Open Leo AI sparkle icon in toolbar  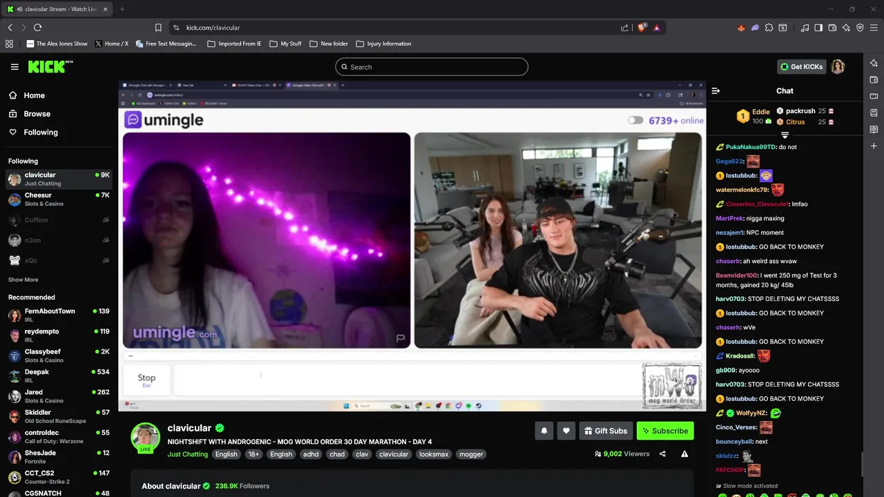[846, 28]
